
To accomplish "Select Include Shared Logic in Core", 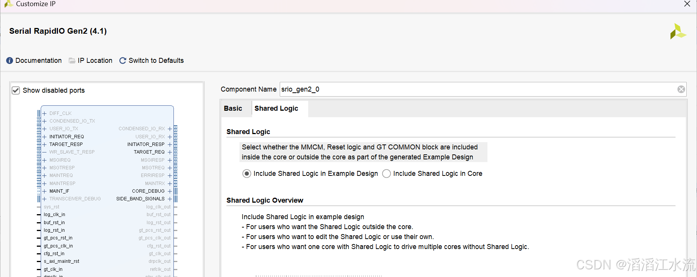I will pyautogui.click(x=386, y=174).
